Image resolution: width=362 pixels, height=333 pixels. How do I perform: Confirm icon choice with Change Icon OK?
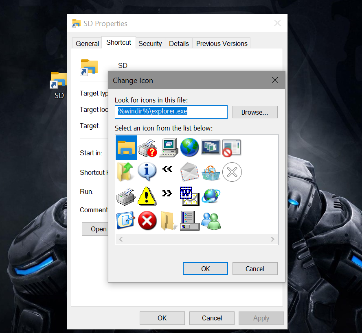pyautogui.click(x=205, y=269)
